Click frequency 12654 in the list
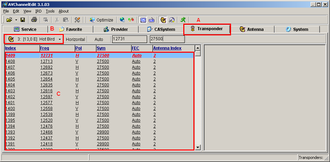 pos(46,79)
